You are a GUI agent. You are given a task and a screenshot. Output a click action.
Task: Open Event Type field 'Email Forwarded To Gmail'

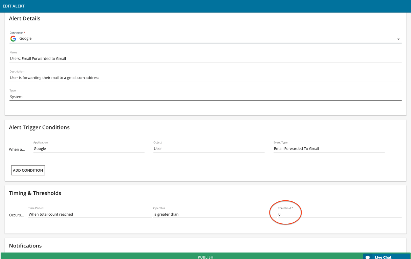click(329, 149)
